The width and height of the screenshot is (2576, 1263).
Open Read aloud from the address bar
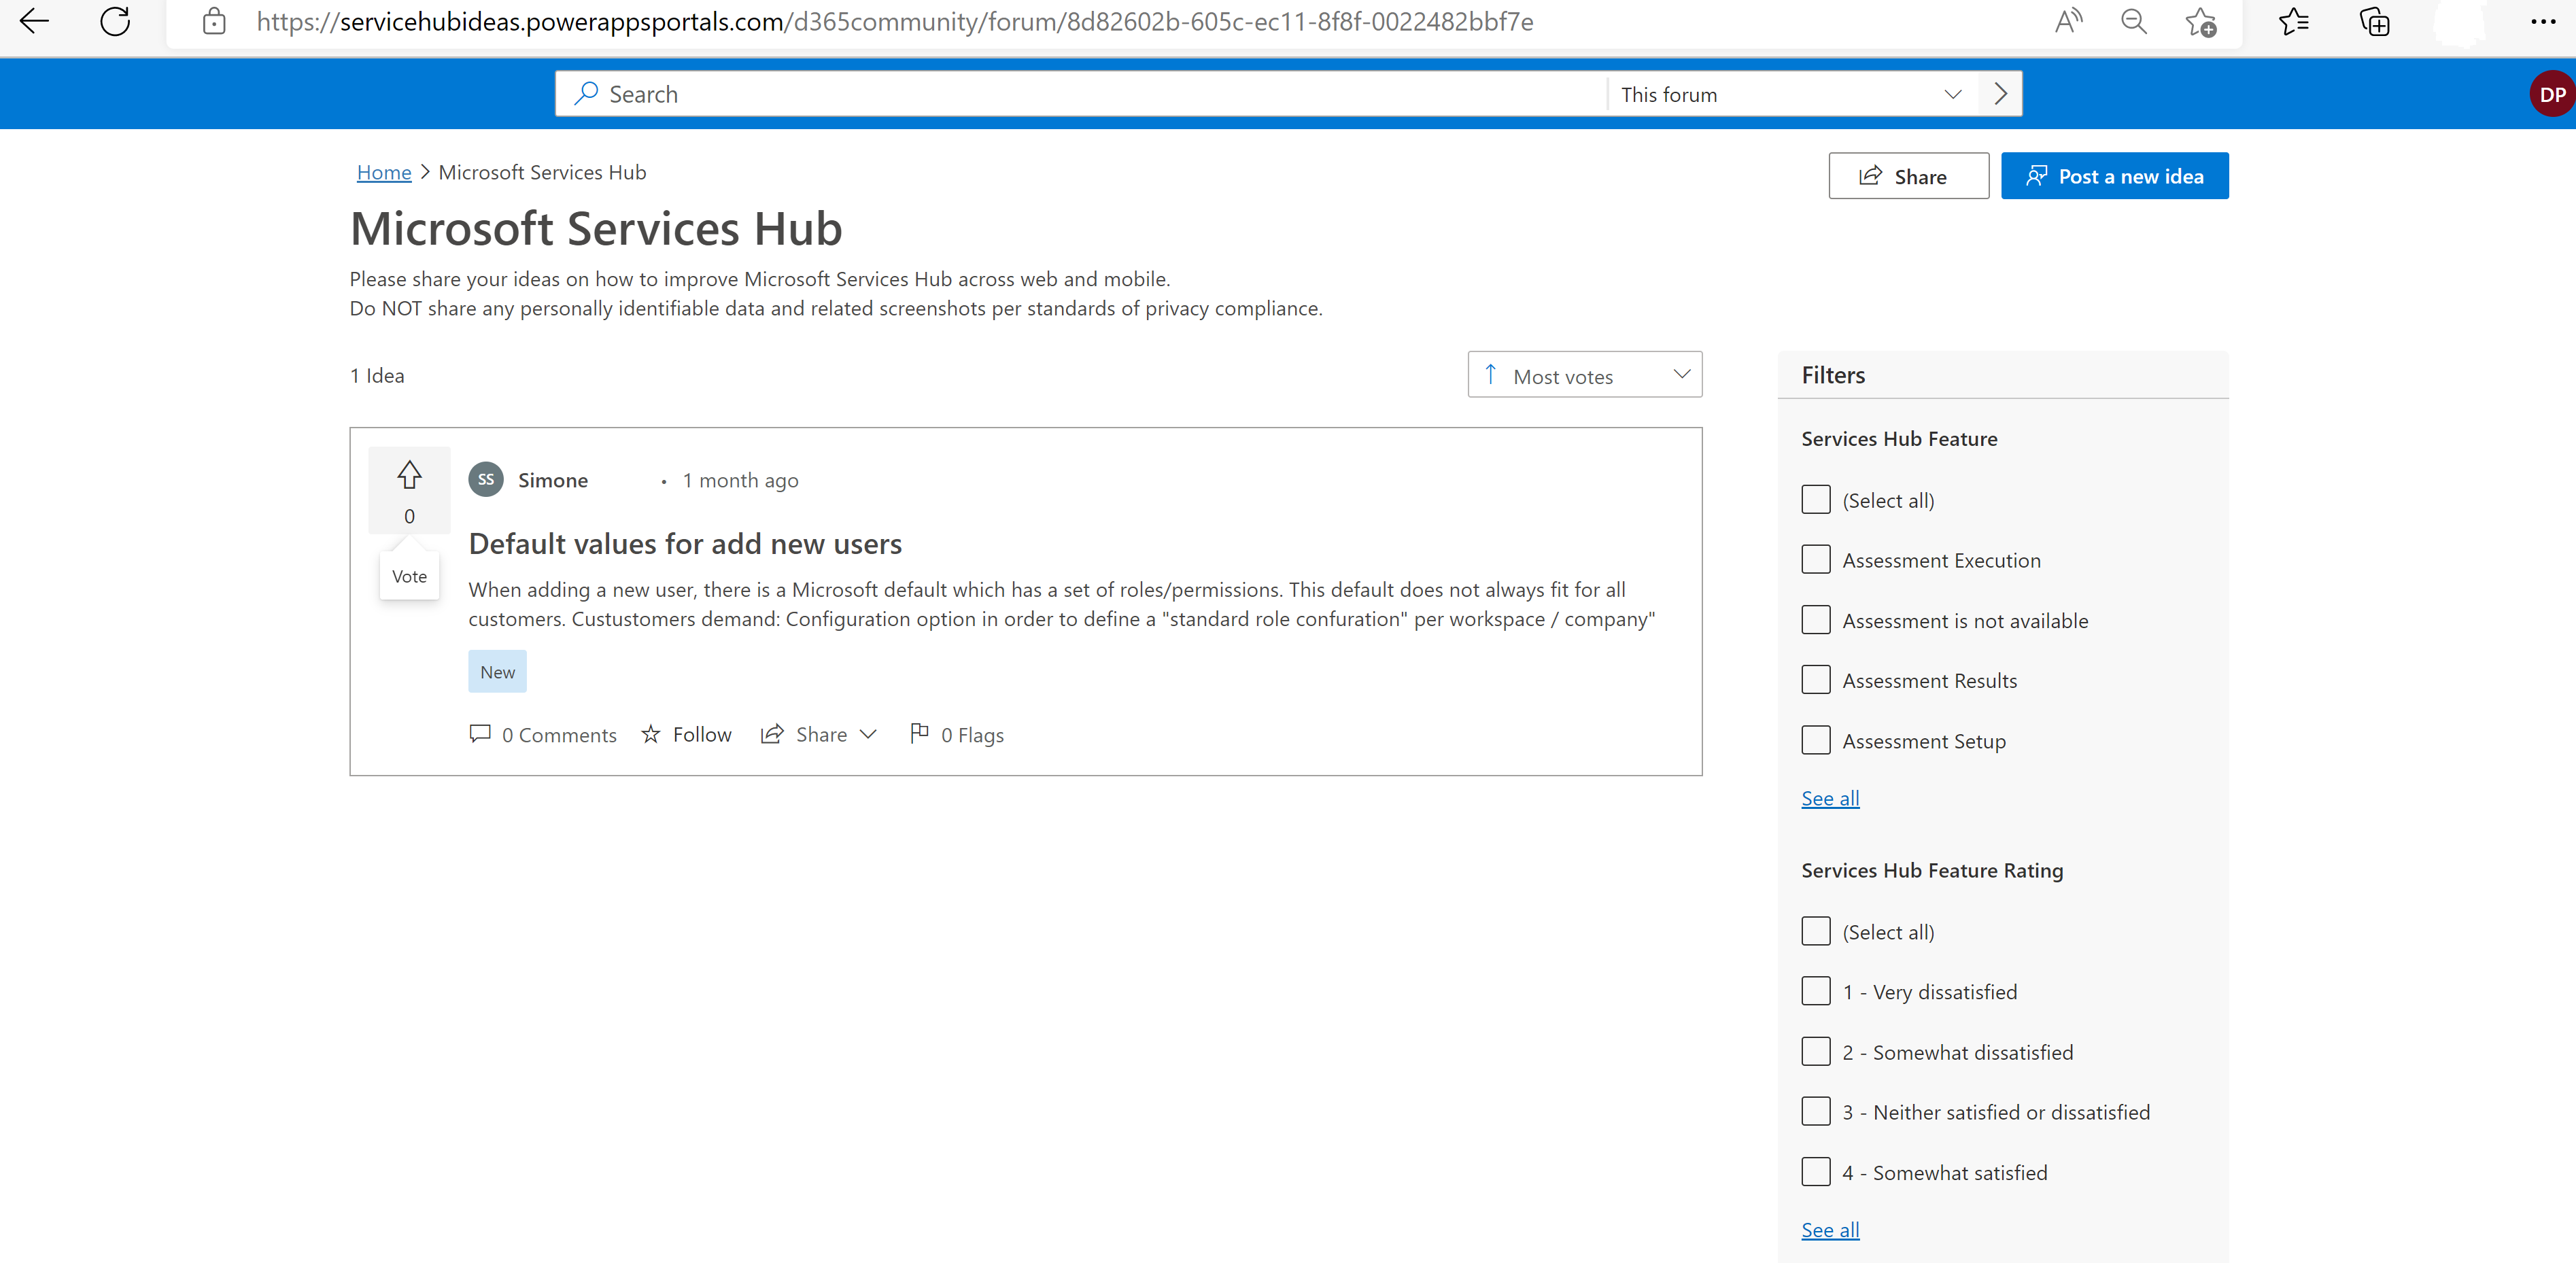[2068, 21]
